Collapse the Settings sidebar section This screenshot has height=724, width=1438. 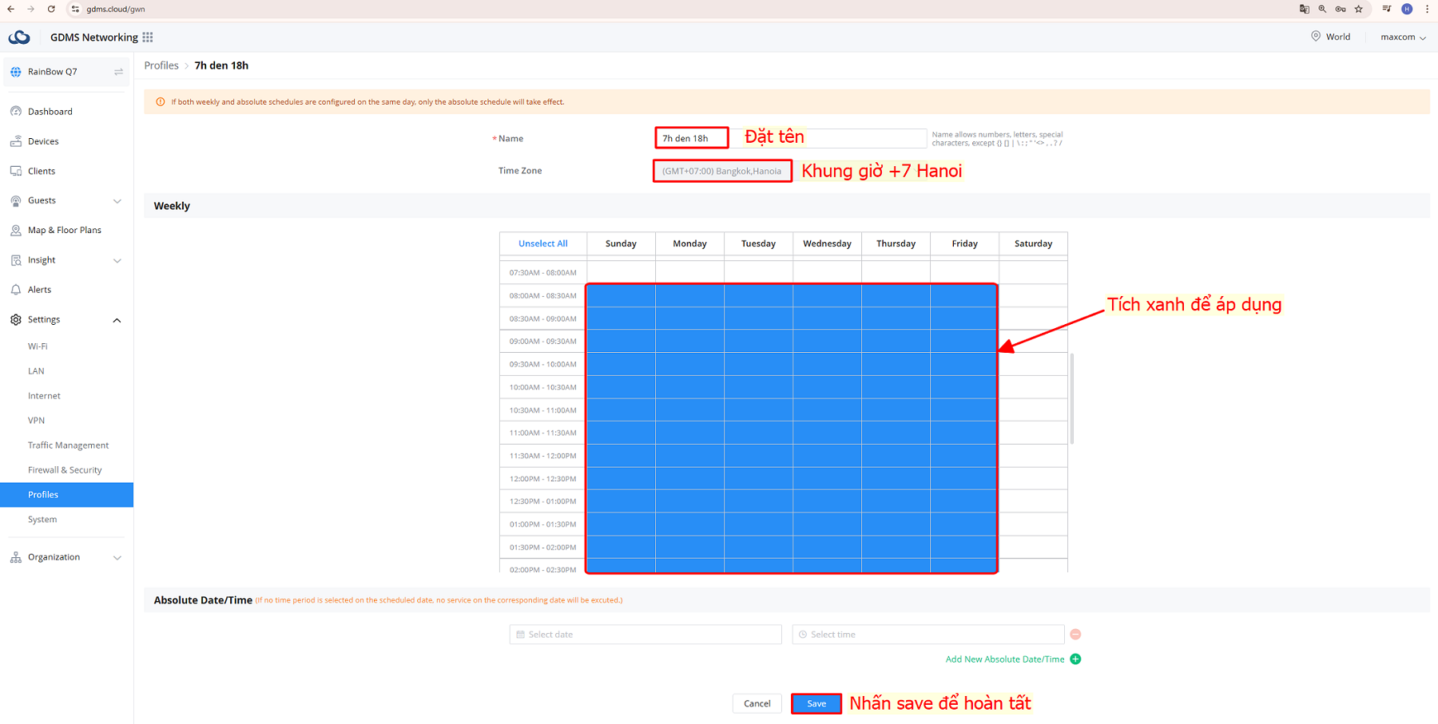117,320
